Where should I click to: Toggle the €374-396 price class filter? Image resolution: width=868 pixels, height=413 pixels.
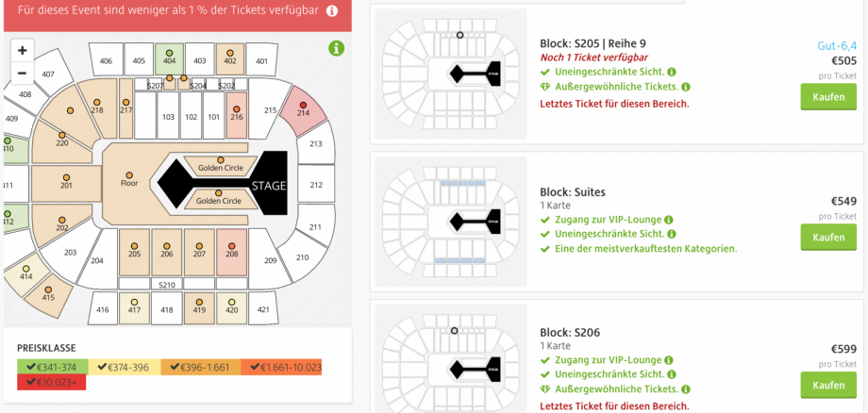(x=125, y=367)
